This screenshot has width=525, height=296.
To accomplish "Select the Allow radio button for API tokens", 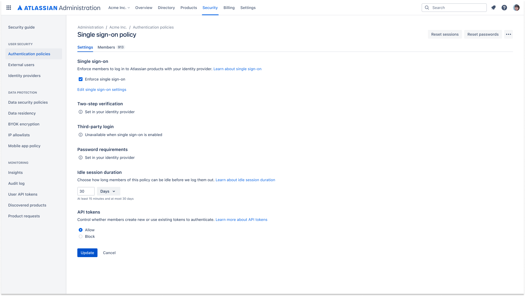I will pyautogui.click(x=80, y=230).
